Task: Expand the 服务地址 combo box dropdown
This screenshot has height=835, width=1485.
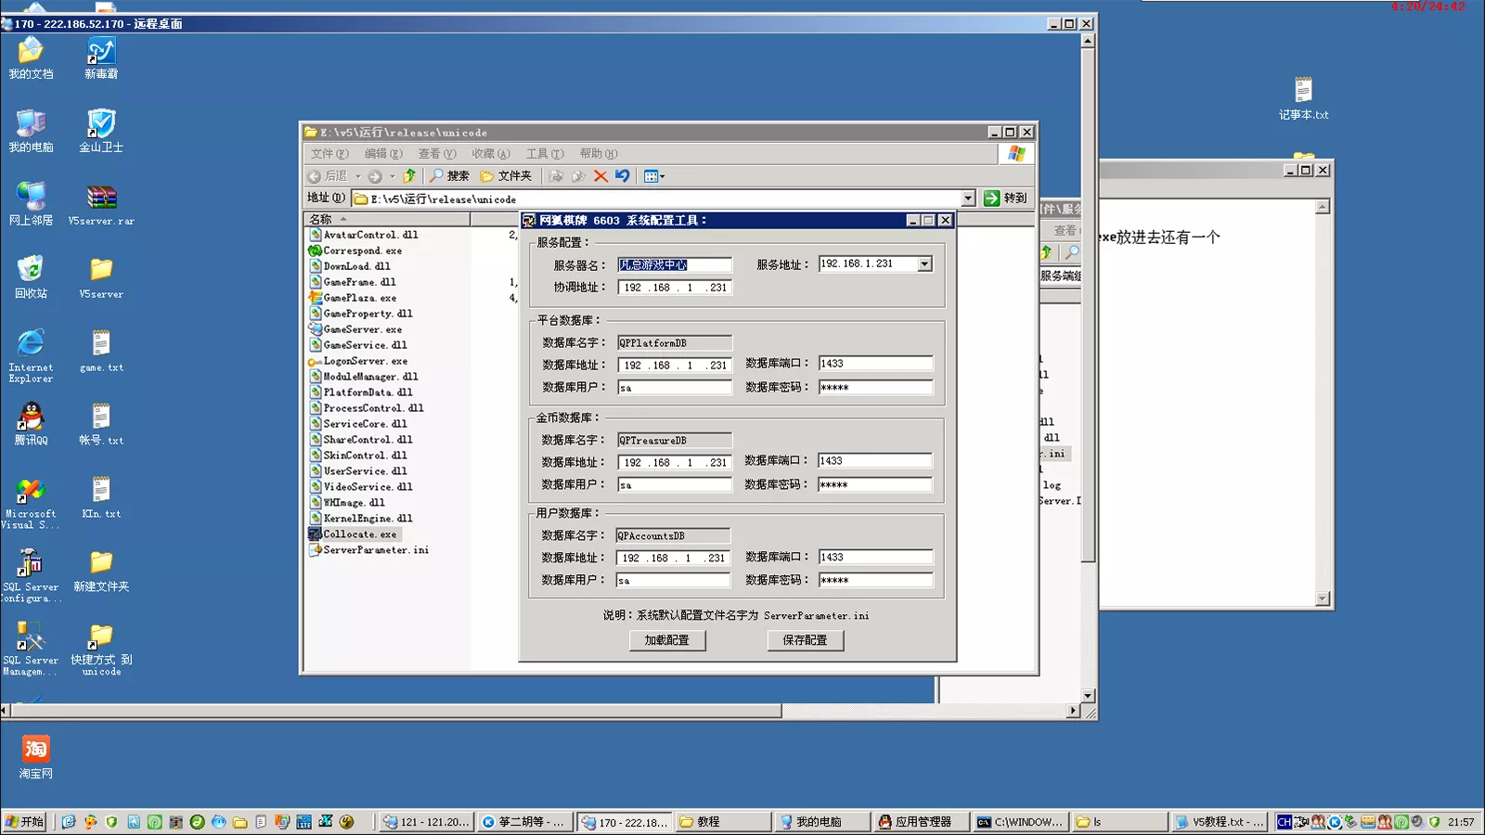Action: [924, 264]
